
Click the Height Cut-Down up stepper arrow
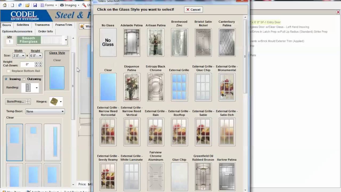tap(36, 63)
